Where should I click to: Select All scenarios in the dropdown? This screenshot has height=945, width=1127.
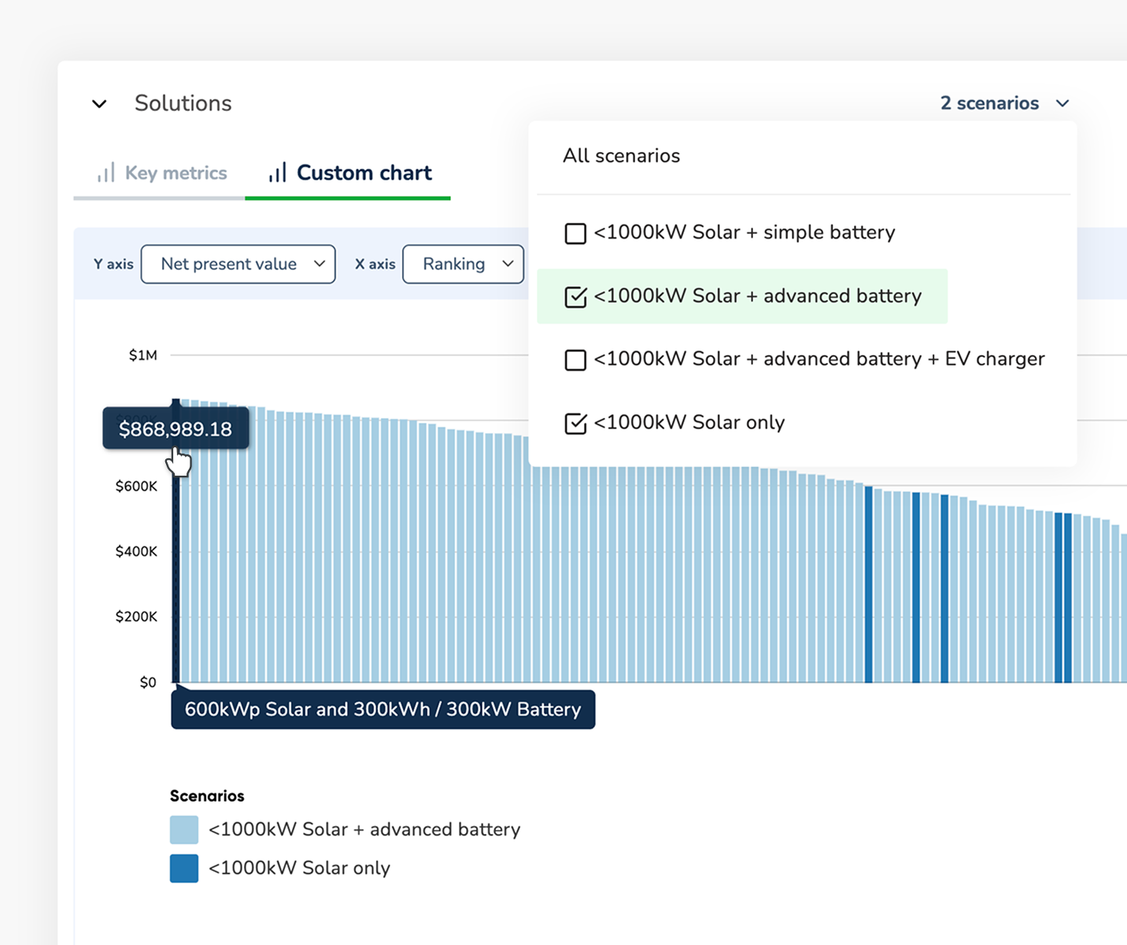(621, 156)
